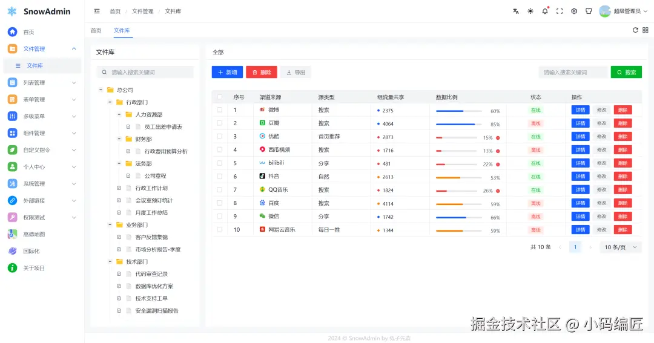Open the notification bell
This screenshot has height=343, width=654.
[x=545, y=11]
